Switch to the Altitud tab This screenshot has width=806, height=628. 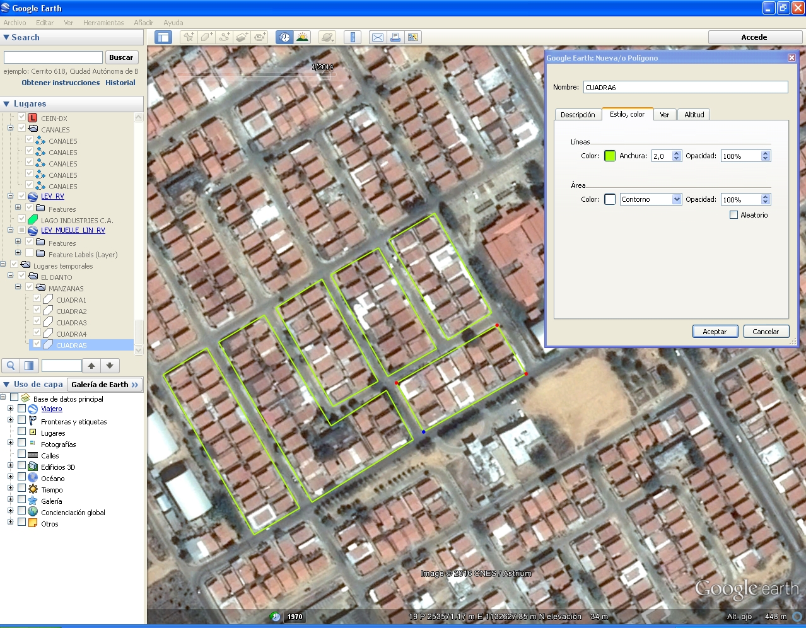tap(693, 114)
